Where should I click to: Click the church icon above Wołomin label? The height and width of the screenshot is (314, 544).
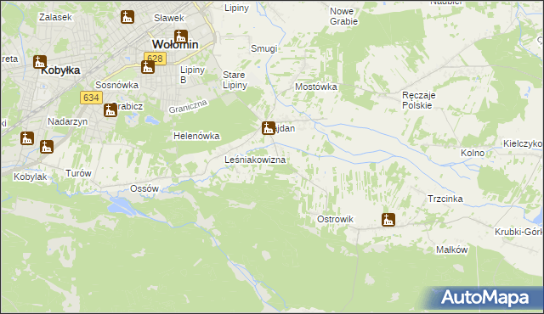click(x=181, y=36)
